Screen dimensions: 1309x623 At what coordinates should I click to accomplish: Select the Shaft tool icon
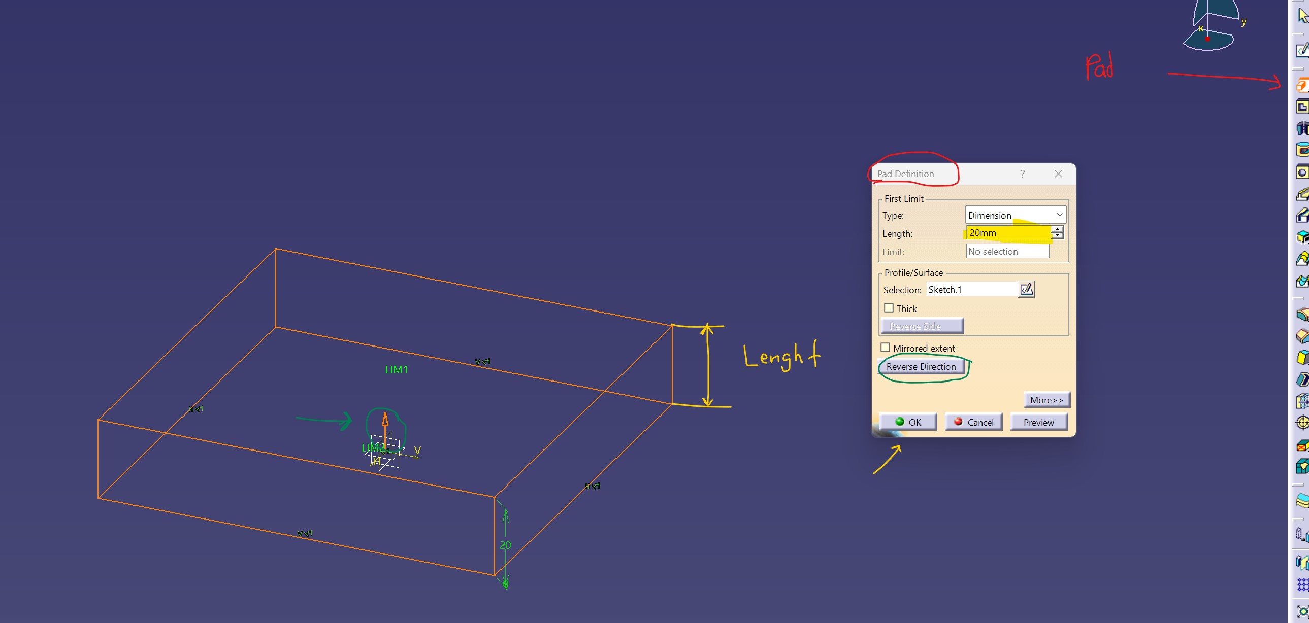pyautogui.click(x=1302, y=128)
